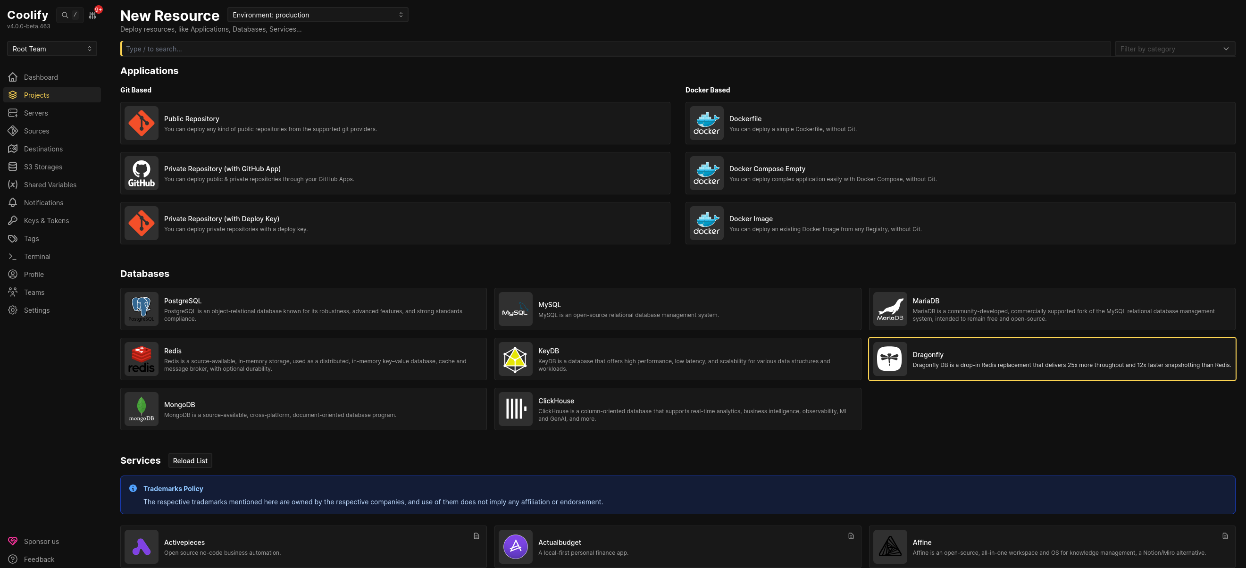This screenshot has height=568, width=1246.
Task: Click the search magnifier icon in sidebar header
Action: (65, 15)
